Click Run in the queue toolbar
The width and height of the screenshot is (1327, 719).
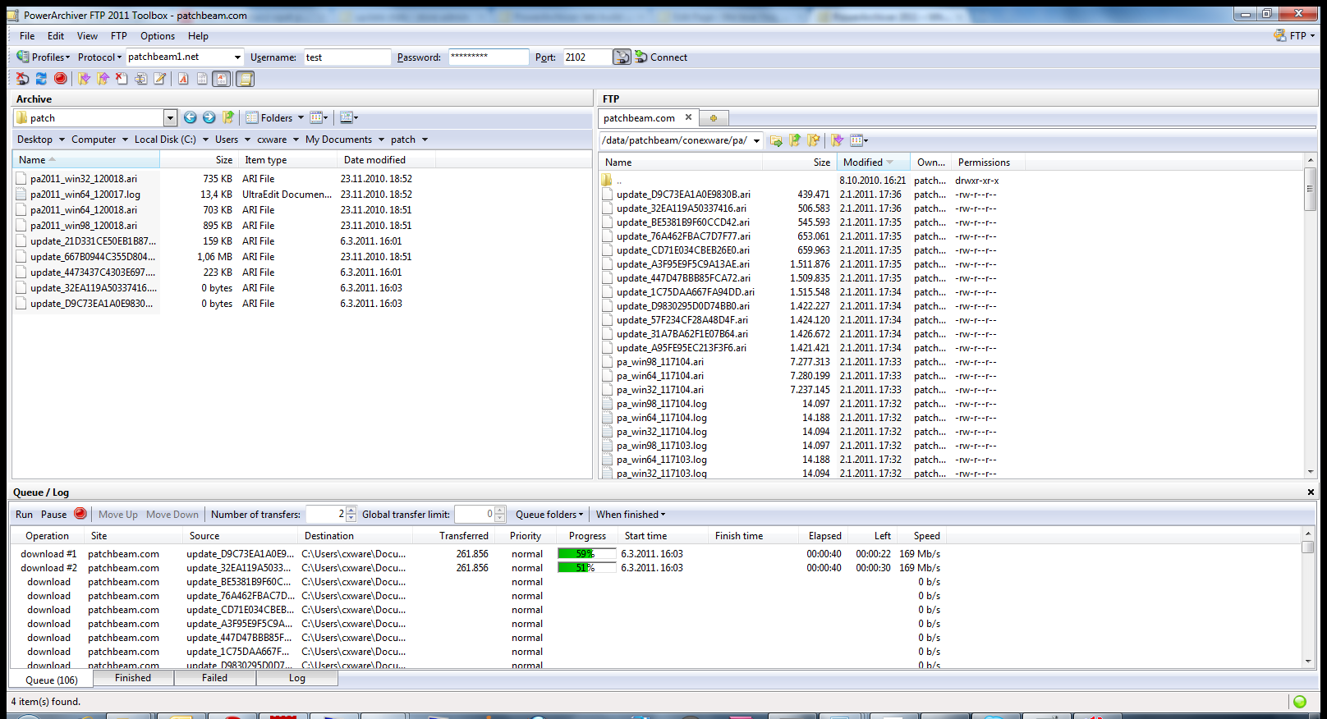(x=25, y=515)
